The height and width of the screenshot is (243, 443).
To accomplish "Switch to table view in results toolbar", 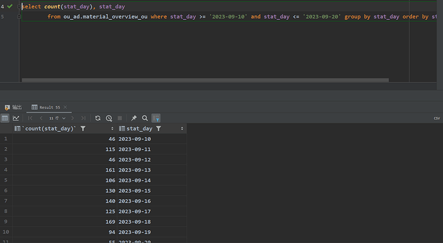I will [4, 118].
